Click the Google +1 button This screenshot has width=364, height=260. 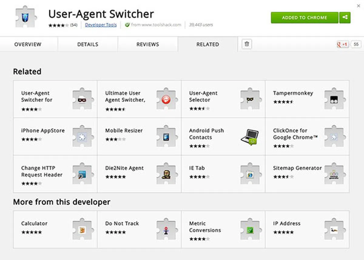pyautogui.click(x=342, y=45)
